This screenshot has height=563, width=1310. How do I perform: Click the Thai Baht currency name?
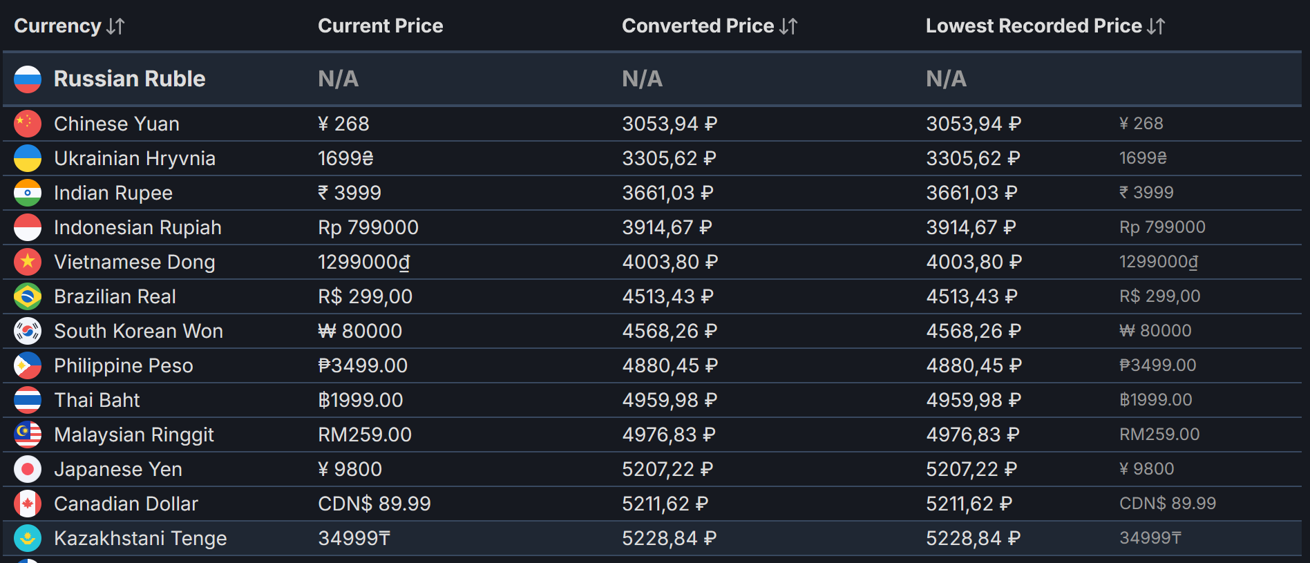tap(97, 400)
